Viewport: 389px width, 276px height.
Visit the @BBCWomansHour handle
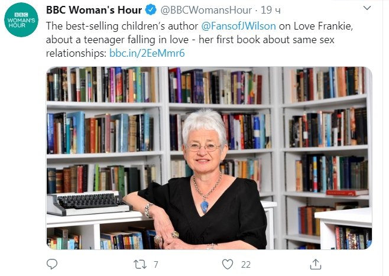point(206,10)
